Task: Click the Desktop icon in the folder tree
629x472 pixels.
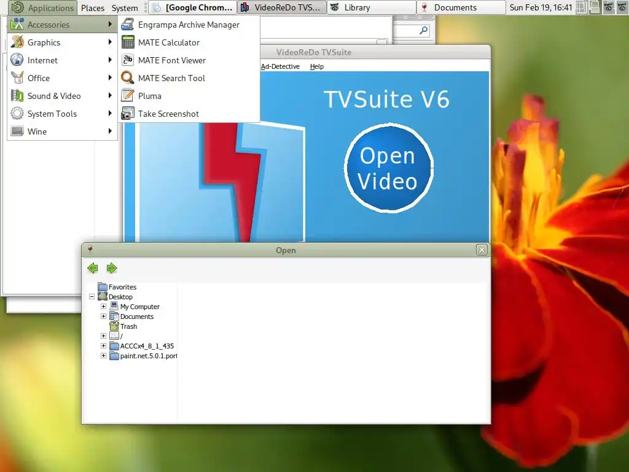Action: [x=103, y=297]
